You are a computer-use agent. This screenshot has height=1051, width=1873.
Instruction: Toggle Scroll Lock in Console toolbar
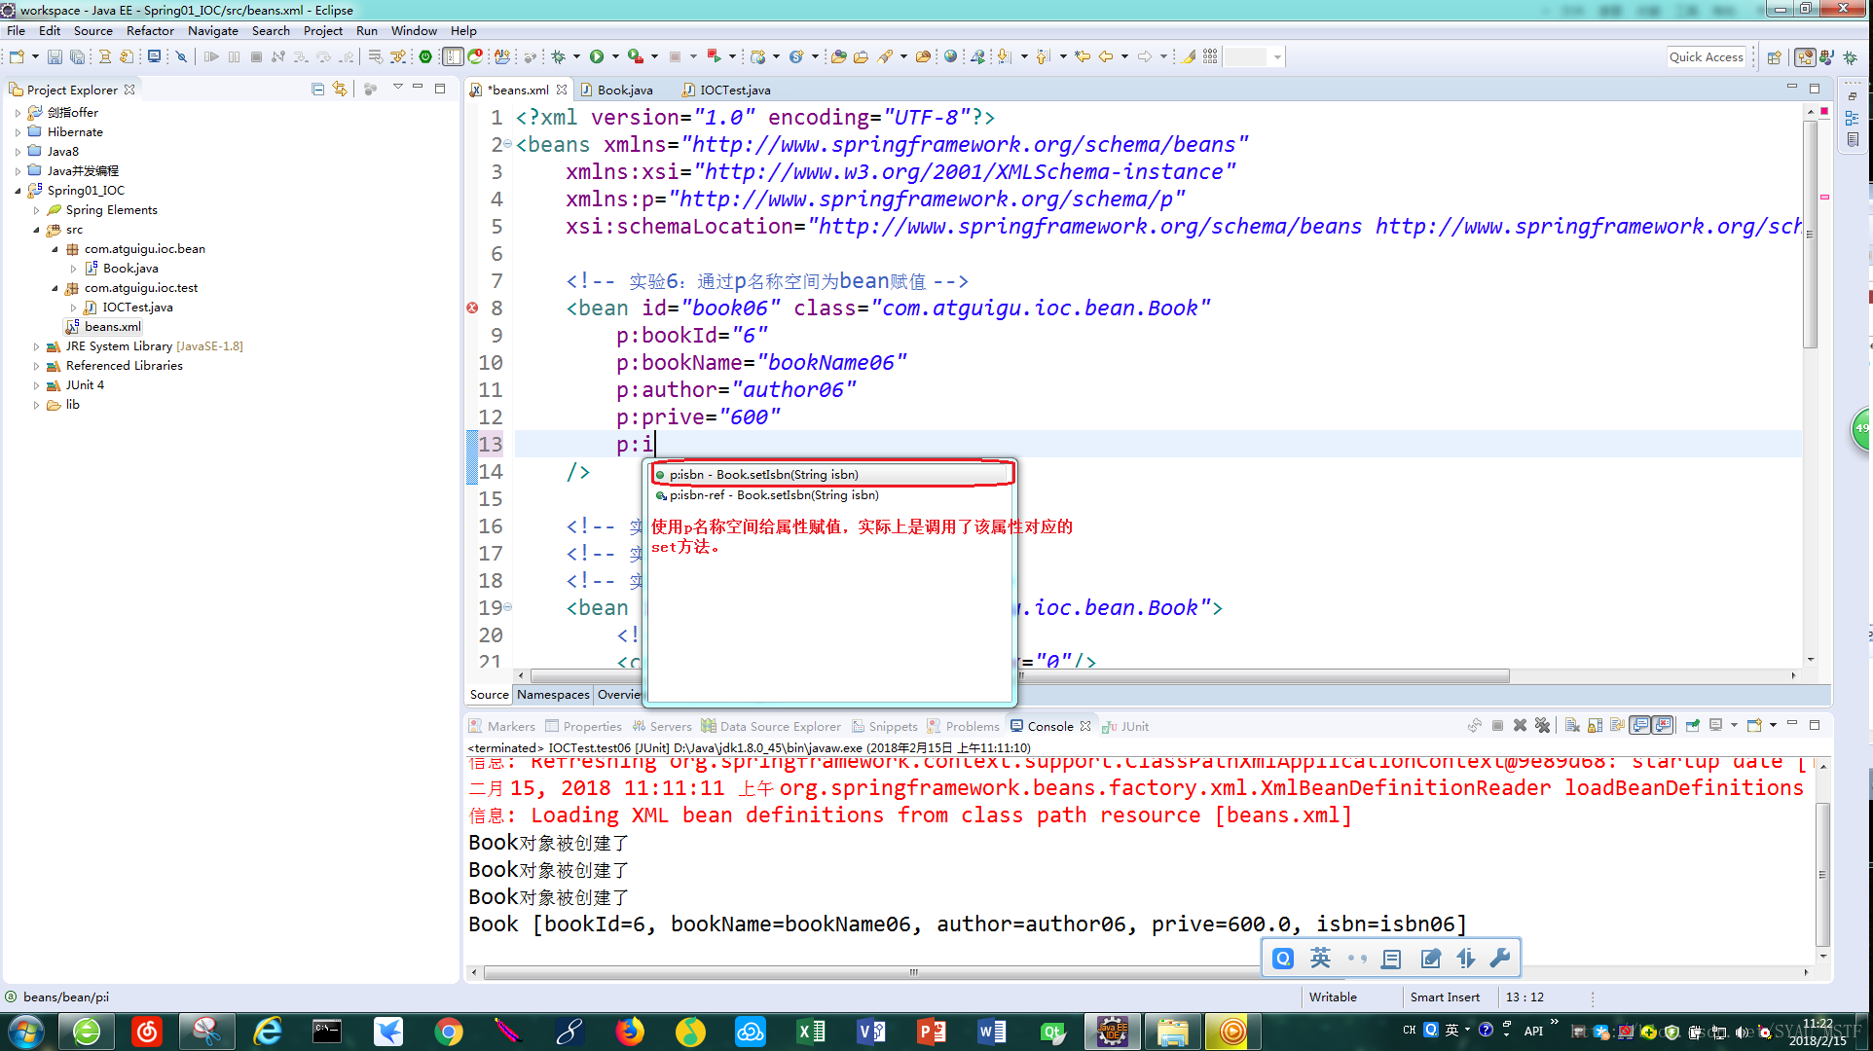pos(1595,726)
